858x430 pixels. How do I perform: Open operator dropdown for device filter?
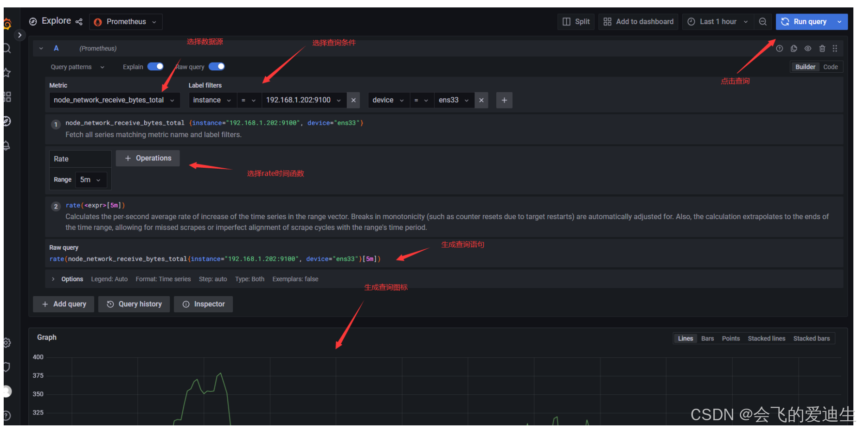pos(421,100)
